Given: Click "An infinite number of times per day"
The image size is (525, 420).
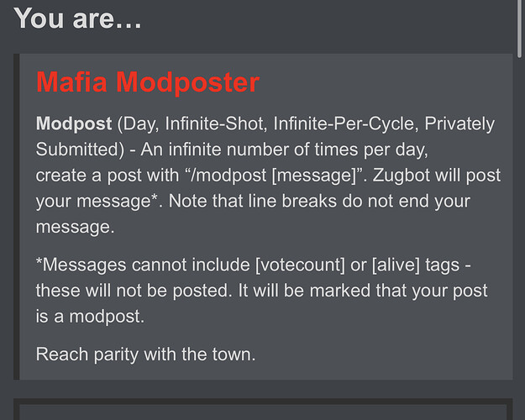Looking at the screenshot, I should tap(284, 150).
